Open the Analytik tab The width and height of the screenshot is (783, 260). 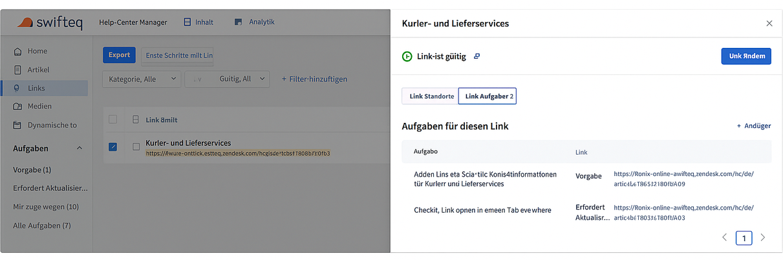[x=255, y=22]
